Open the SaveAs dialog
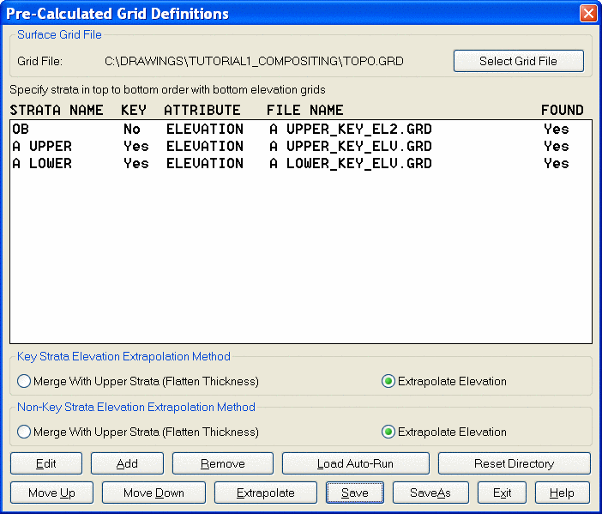602x514 pixels. click(430, 493)
